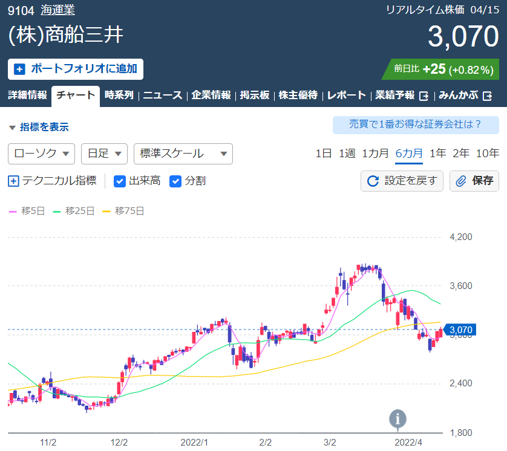Viewport: 507px width, 451px height.
Task: Select the 1週 time range
Action: 347,153
